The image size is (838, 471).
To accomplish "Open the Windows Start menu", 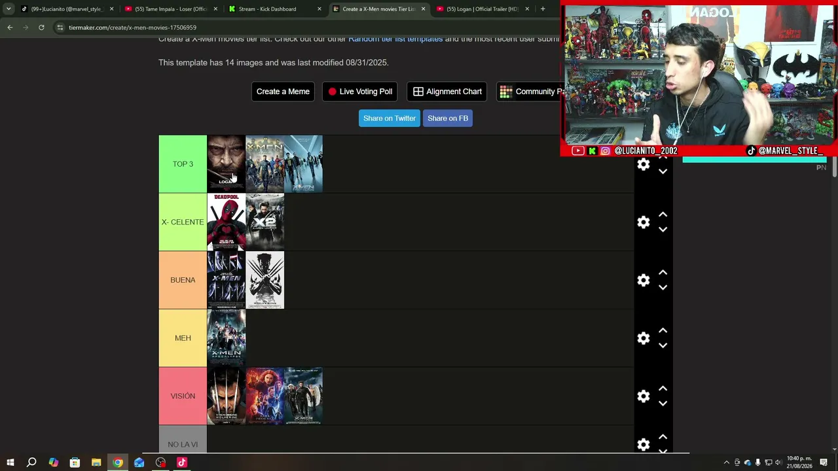I will [x=10, y=462].
